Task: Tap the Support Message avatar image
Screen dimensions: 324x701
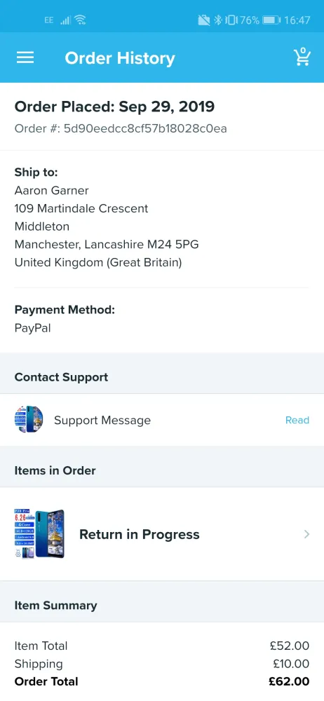Action: click(29, 419)
